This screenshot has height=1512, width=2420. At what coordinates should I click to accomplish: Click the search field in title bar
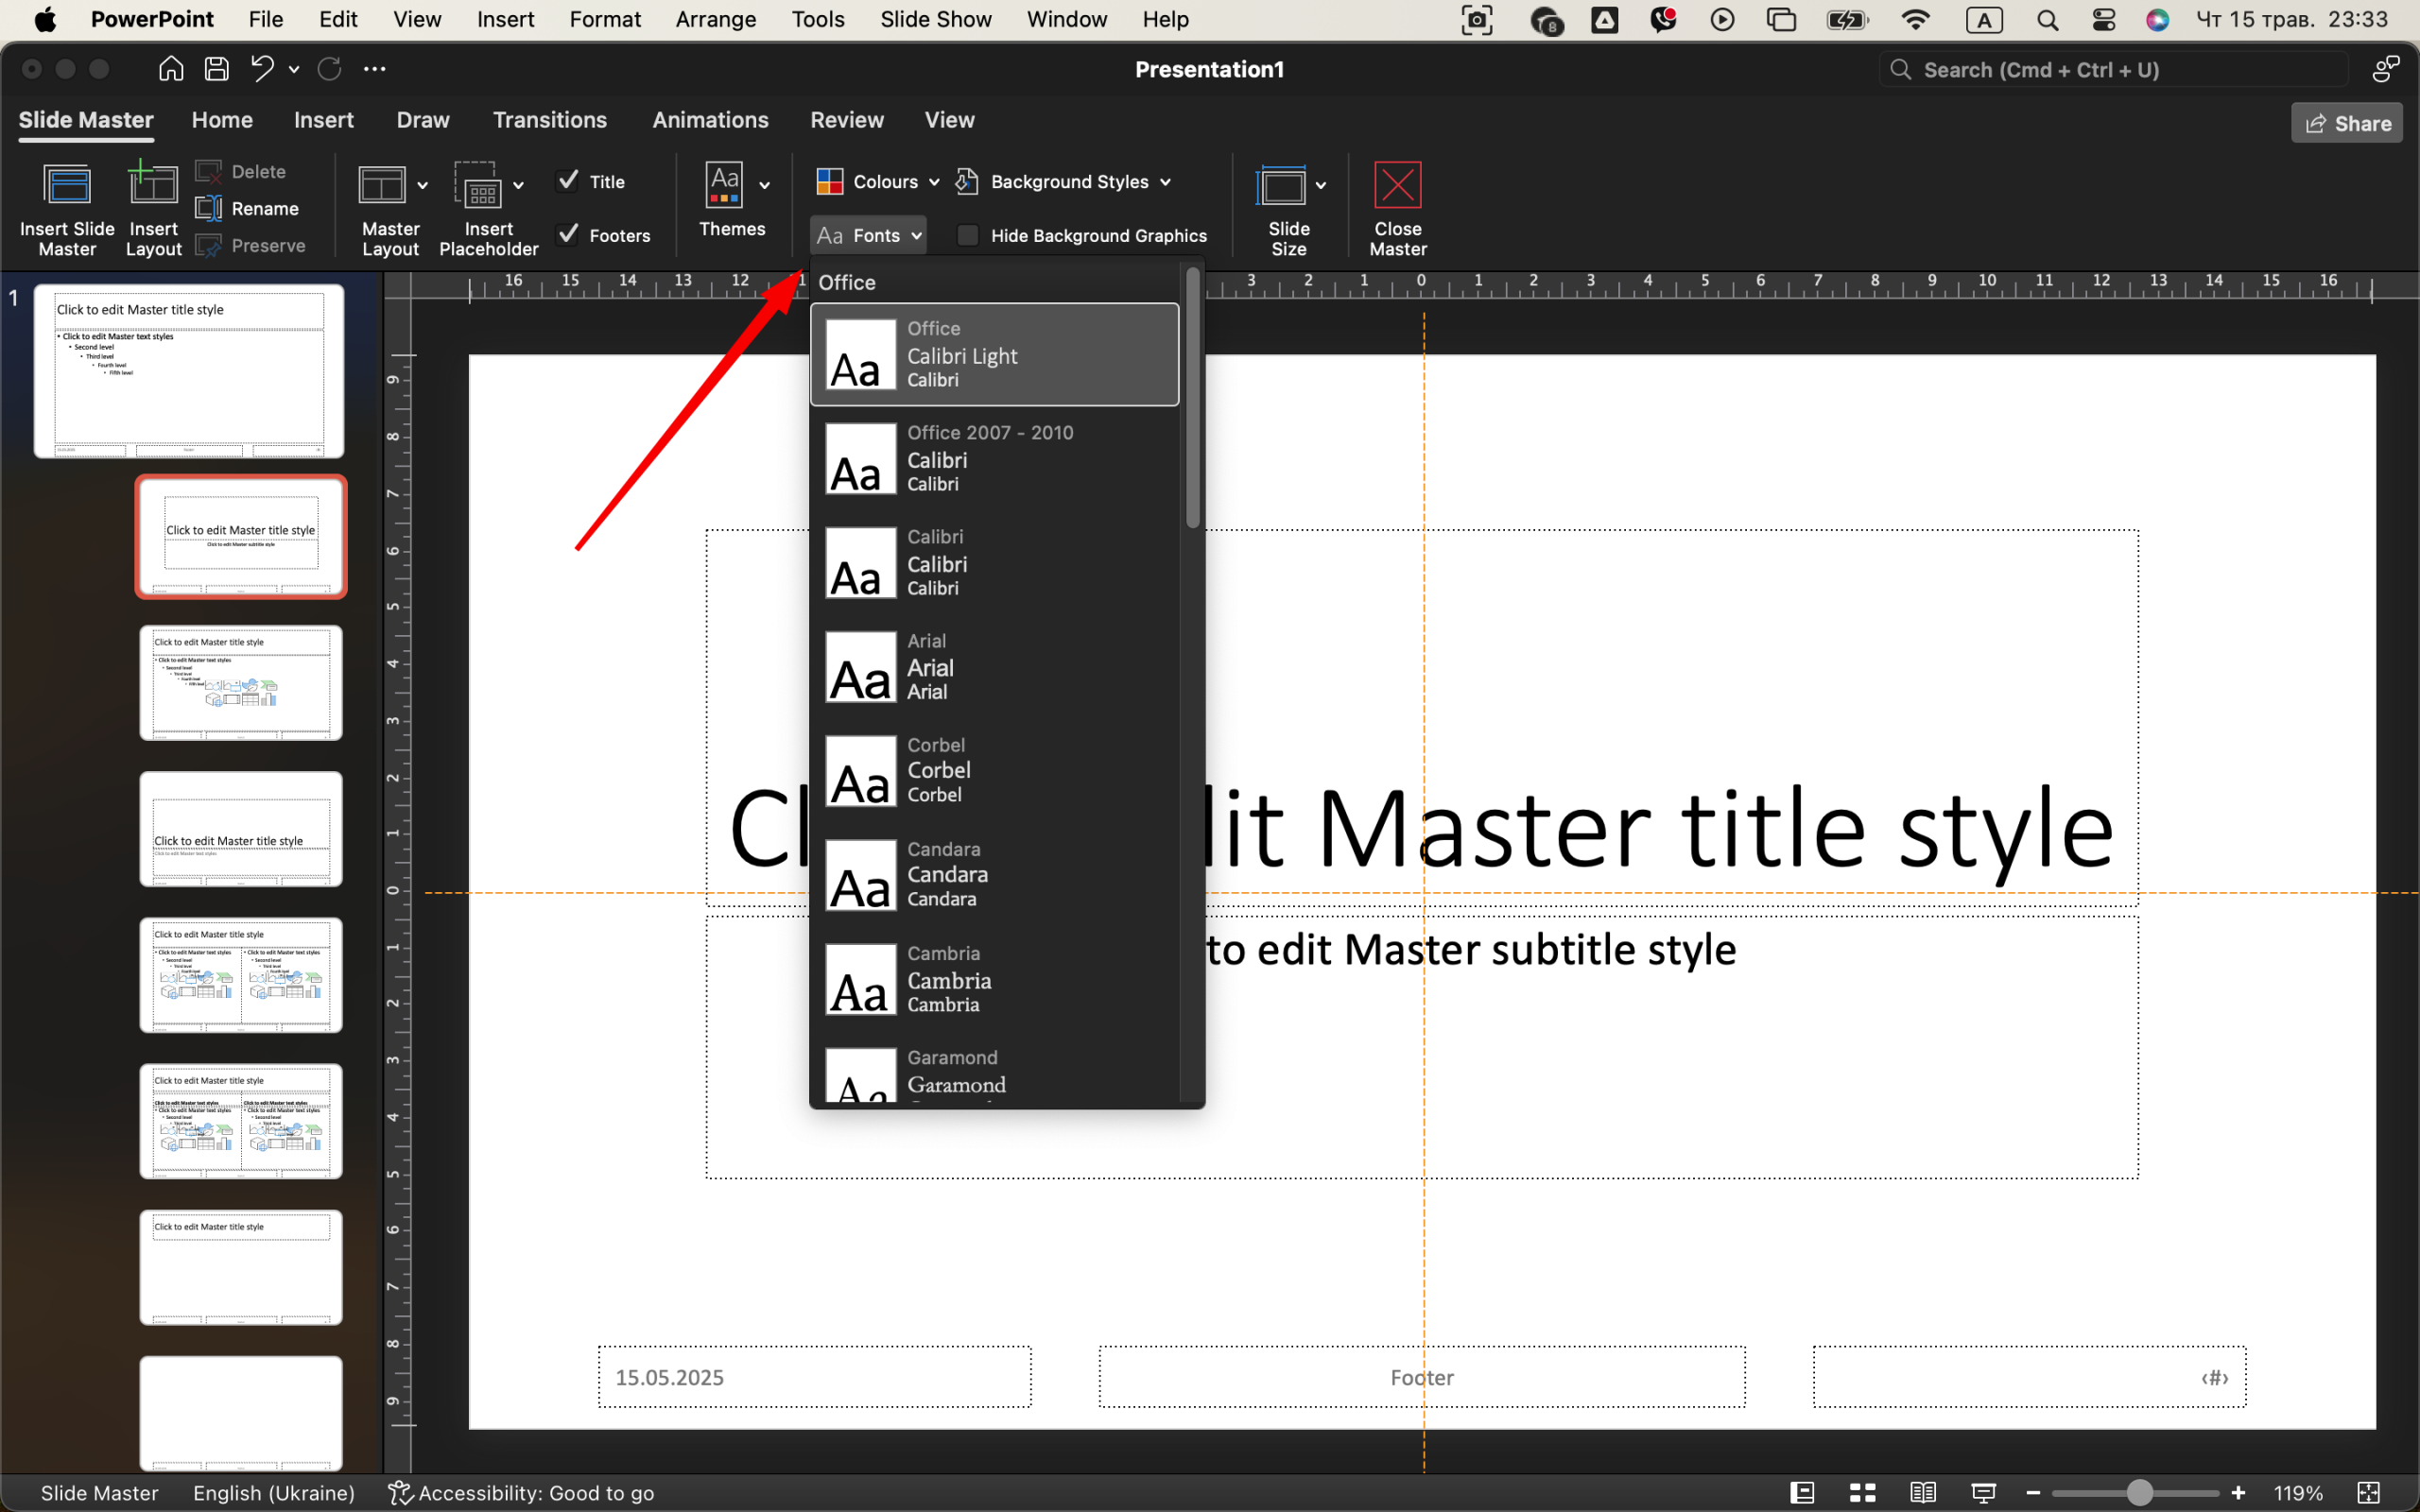2114,69
